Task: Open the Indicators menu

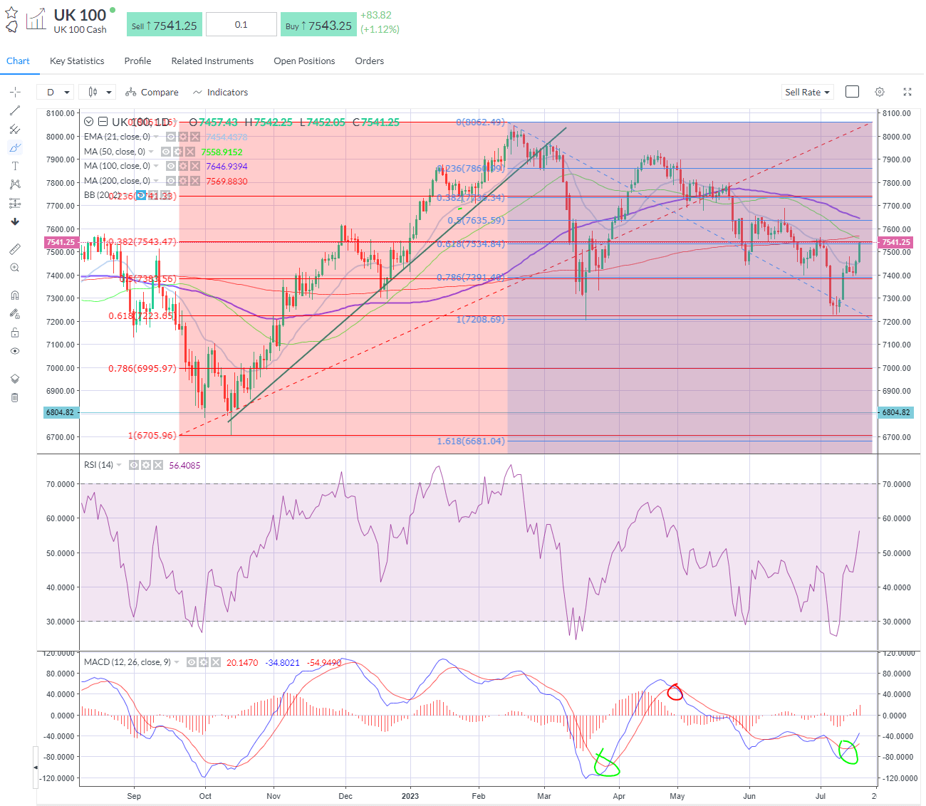Action: point(220,92)
